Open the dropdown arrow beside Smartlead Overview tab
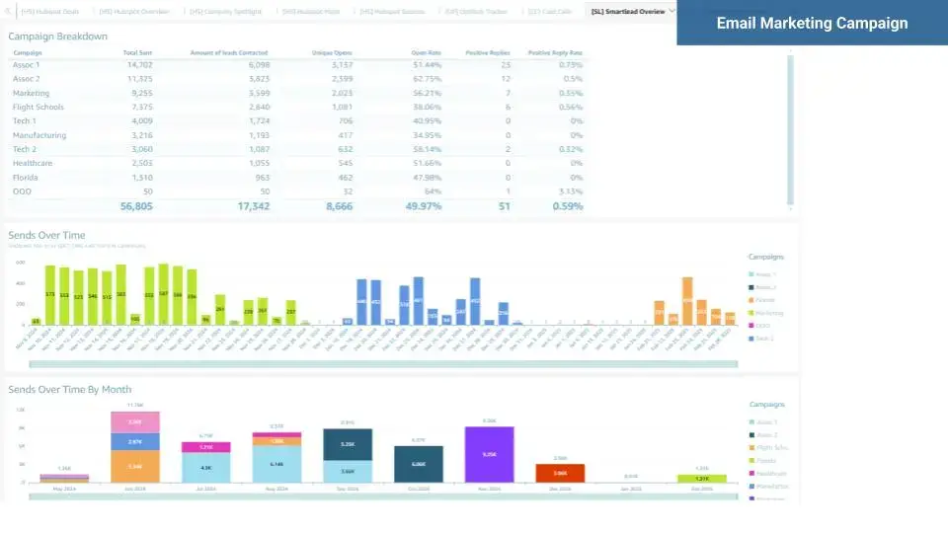 pyautogui.click(x=672, y=11)
